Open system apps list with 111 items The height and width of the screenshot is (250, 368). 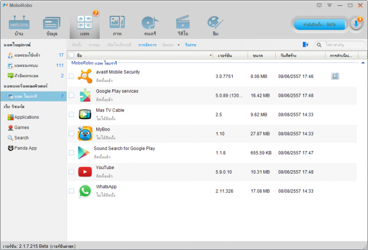point(33,66)
